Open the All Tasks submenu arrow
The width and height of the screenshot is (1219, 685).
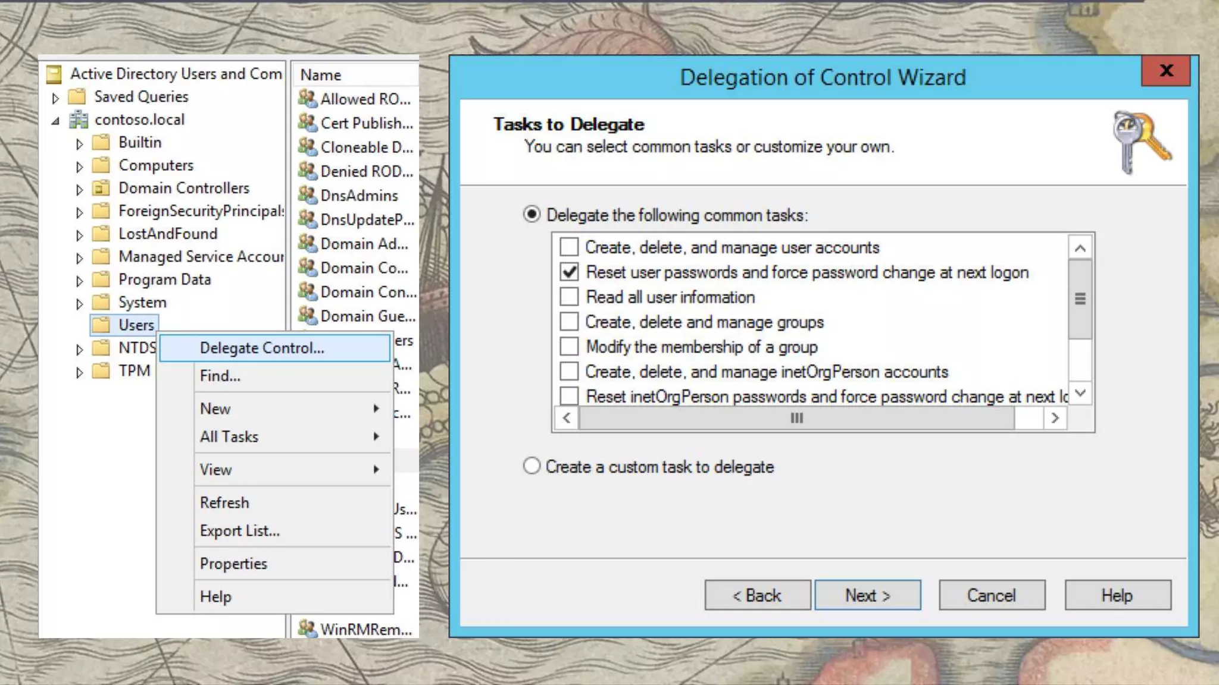(x=376, y=436)
